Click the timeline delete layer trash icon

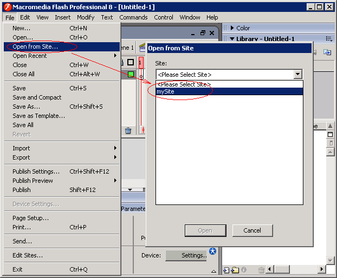coord(128,130)
